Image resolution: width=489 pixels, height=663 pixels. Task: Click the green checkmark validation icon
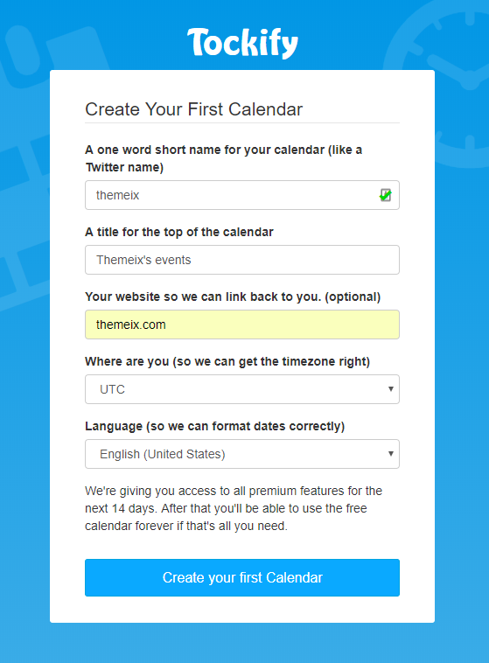pos(386,195)
